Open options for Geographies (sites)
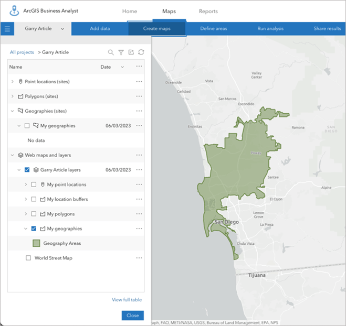The image size is (346, 326). [139, 111]
